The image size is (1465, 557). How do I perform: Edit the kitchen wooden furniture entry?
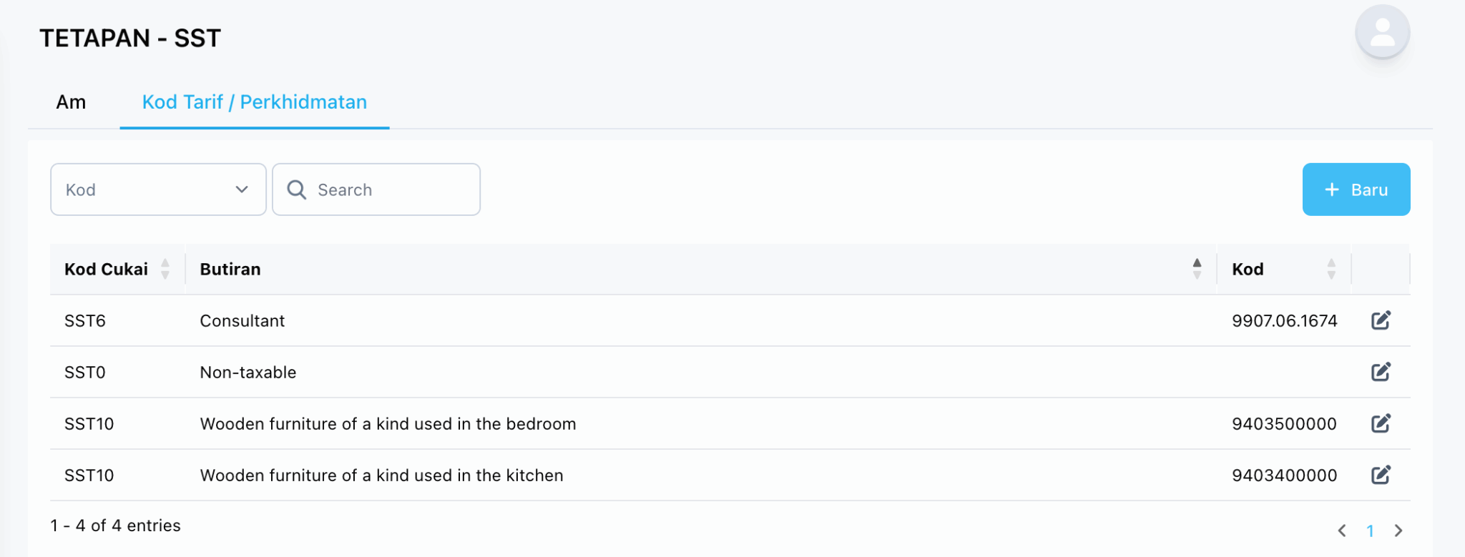[x=1381, y=475]
